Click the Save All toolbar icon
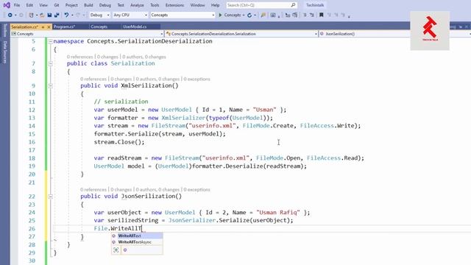This screenshot has height=265, width=471. click(x=57, y=15)
